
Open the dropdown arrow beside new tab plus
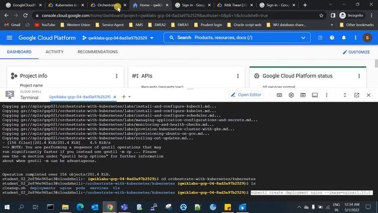pyautogui.click(x=129, y=97)
